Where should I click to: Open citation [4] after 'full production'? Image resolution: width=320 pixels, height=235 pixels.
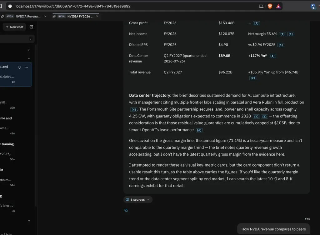pyautogui.click(x=134, y=110)
